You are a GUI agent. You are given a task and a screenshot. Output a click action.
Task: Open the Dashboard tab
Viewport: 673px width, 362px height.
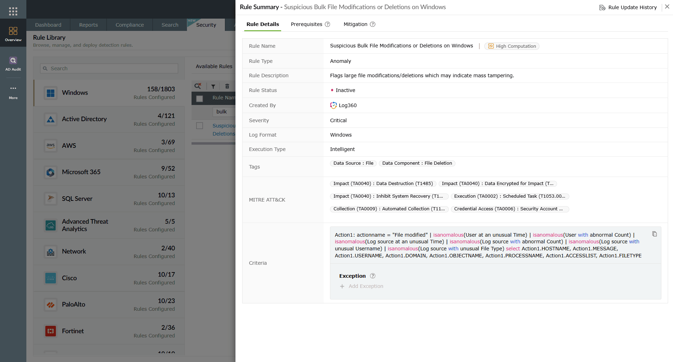point(48,25)
